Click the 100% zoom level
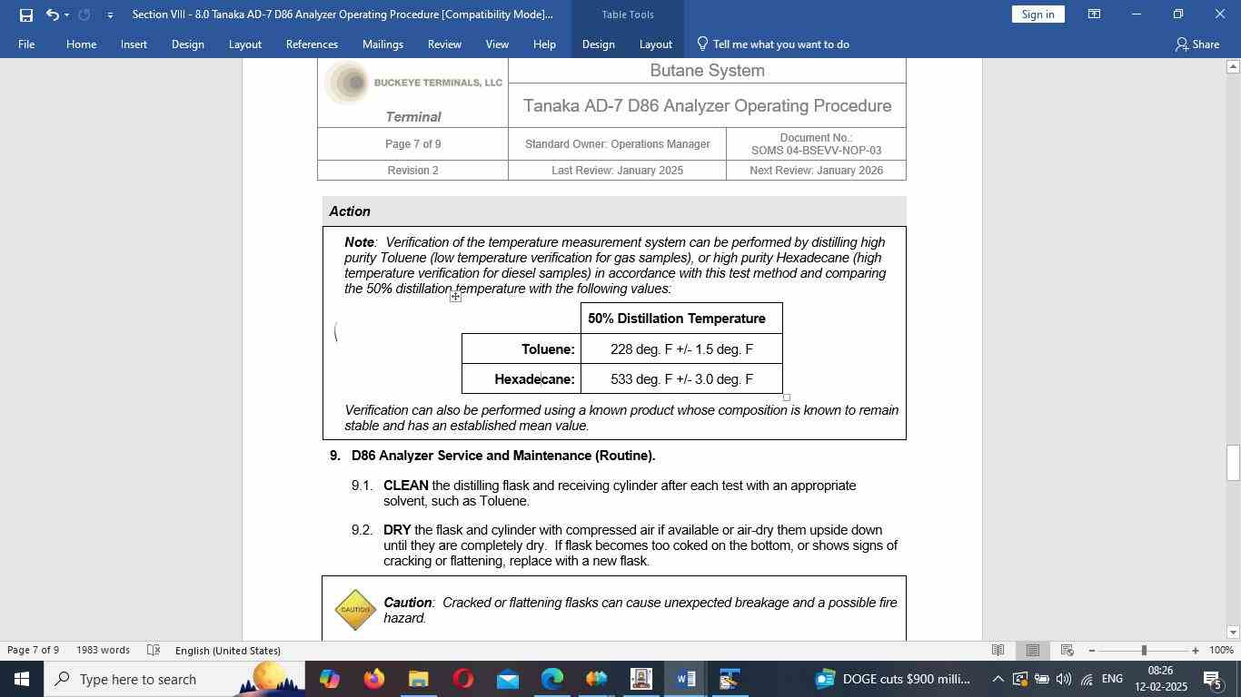1241x697 pixels. [x=1221, y=650]
